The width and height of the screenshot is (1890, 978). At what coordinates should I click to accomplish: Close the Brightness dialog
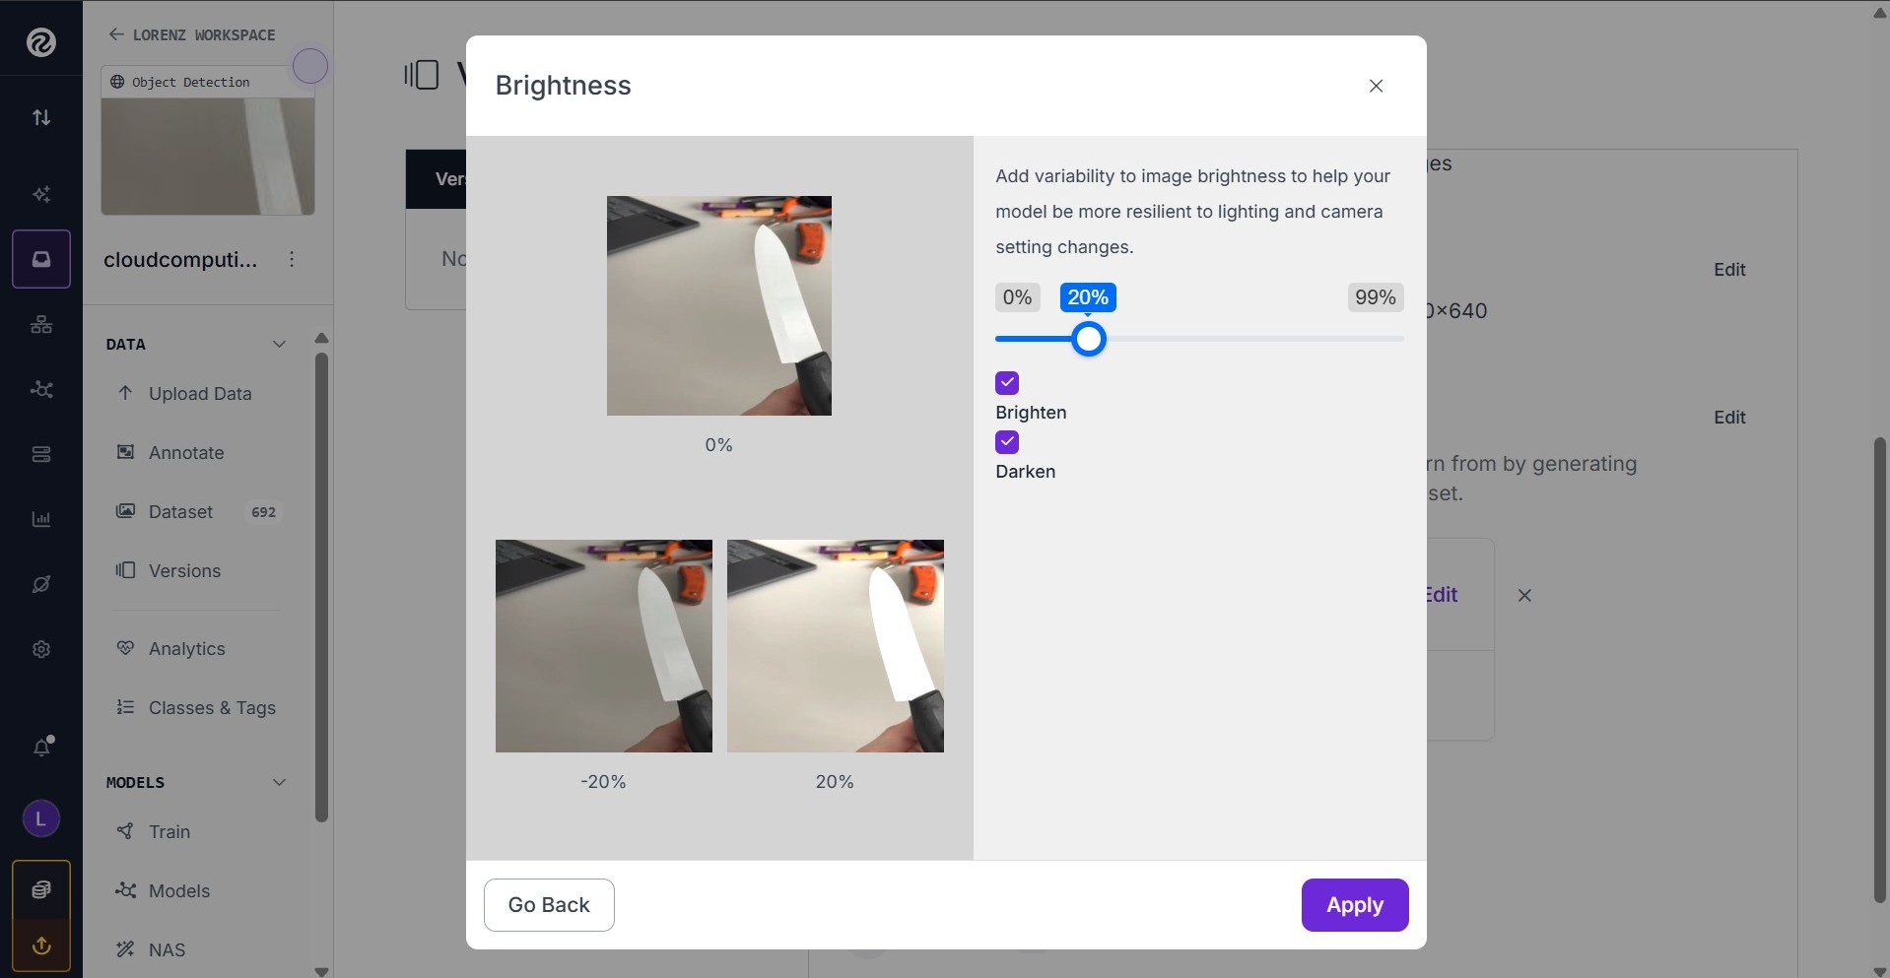(1377, 86)
